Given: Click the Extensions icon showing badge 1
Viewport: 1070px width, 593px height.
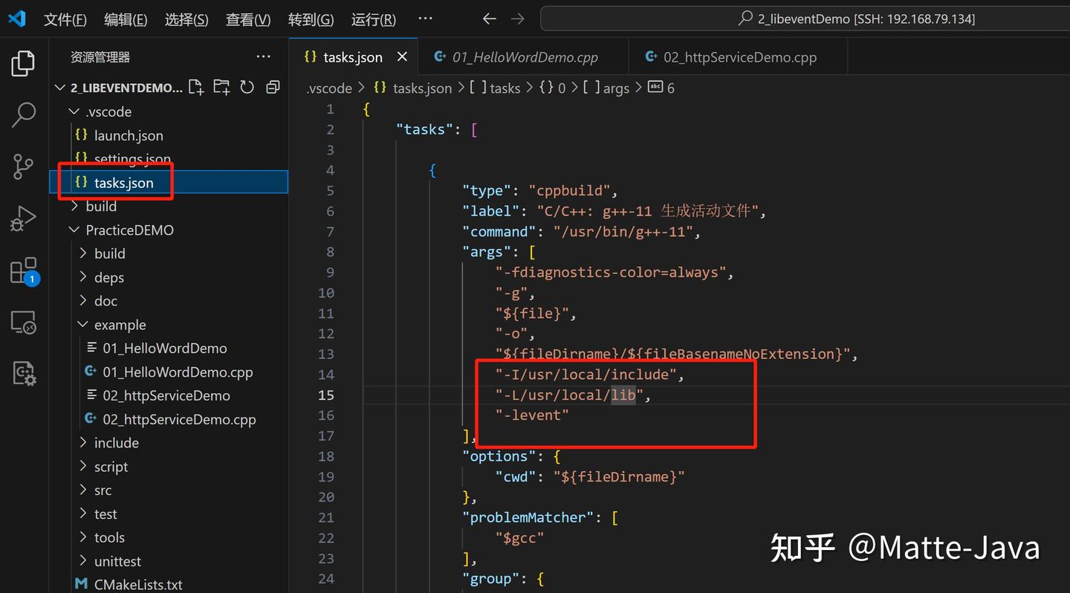Looking at the screenshot, I should [x=23, y=270].
